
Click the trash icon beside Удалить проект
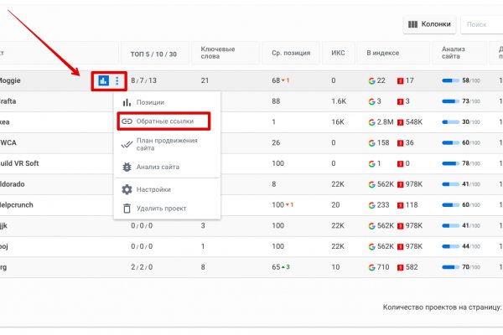(x=127, y=209)
